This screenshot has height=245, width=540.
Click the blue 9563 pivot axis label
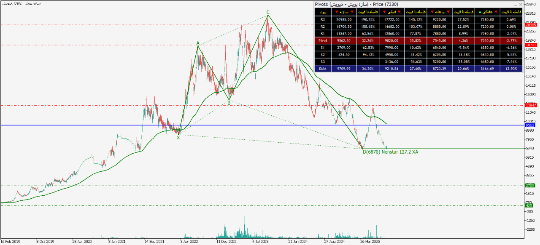pos(530,125)
